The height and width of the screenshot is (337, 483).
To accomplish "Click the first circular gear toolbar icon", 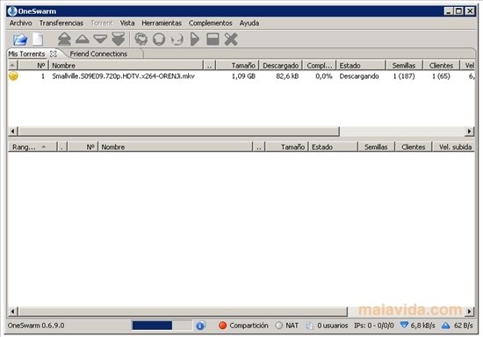I will click(x=141, y=39).
